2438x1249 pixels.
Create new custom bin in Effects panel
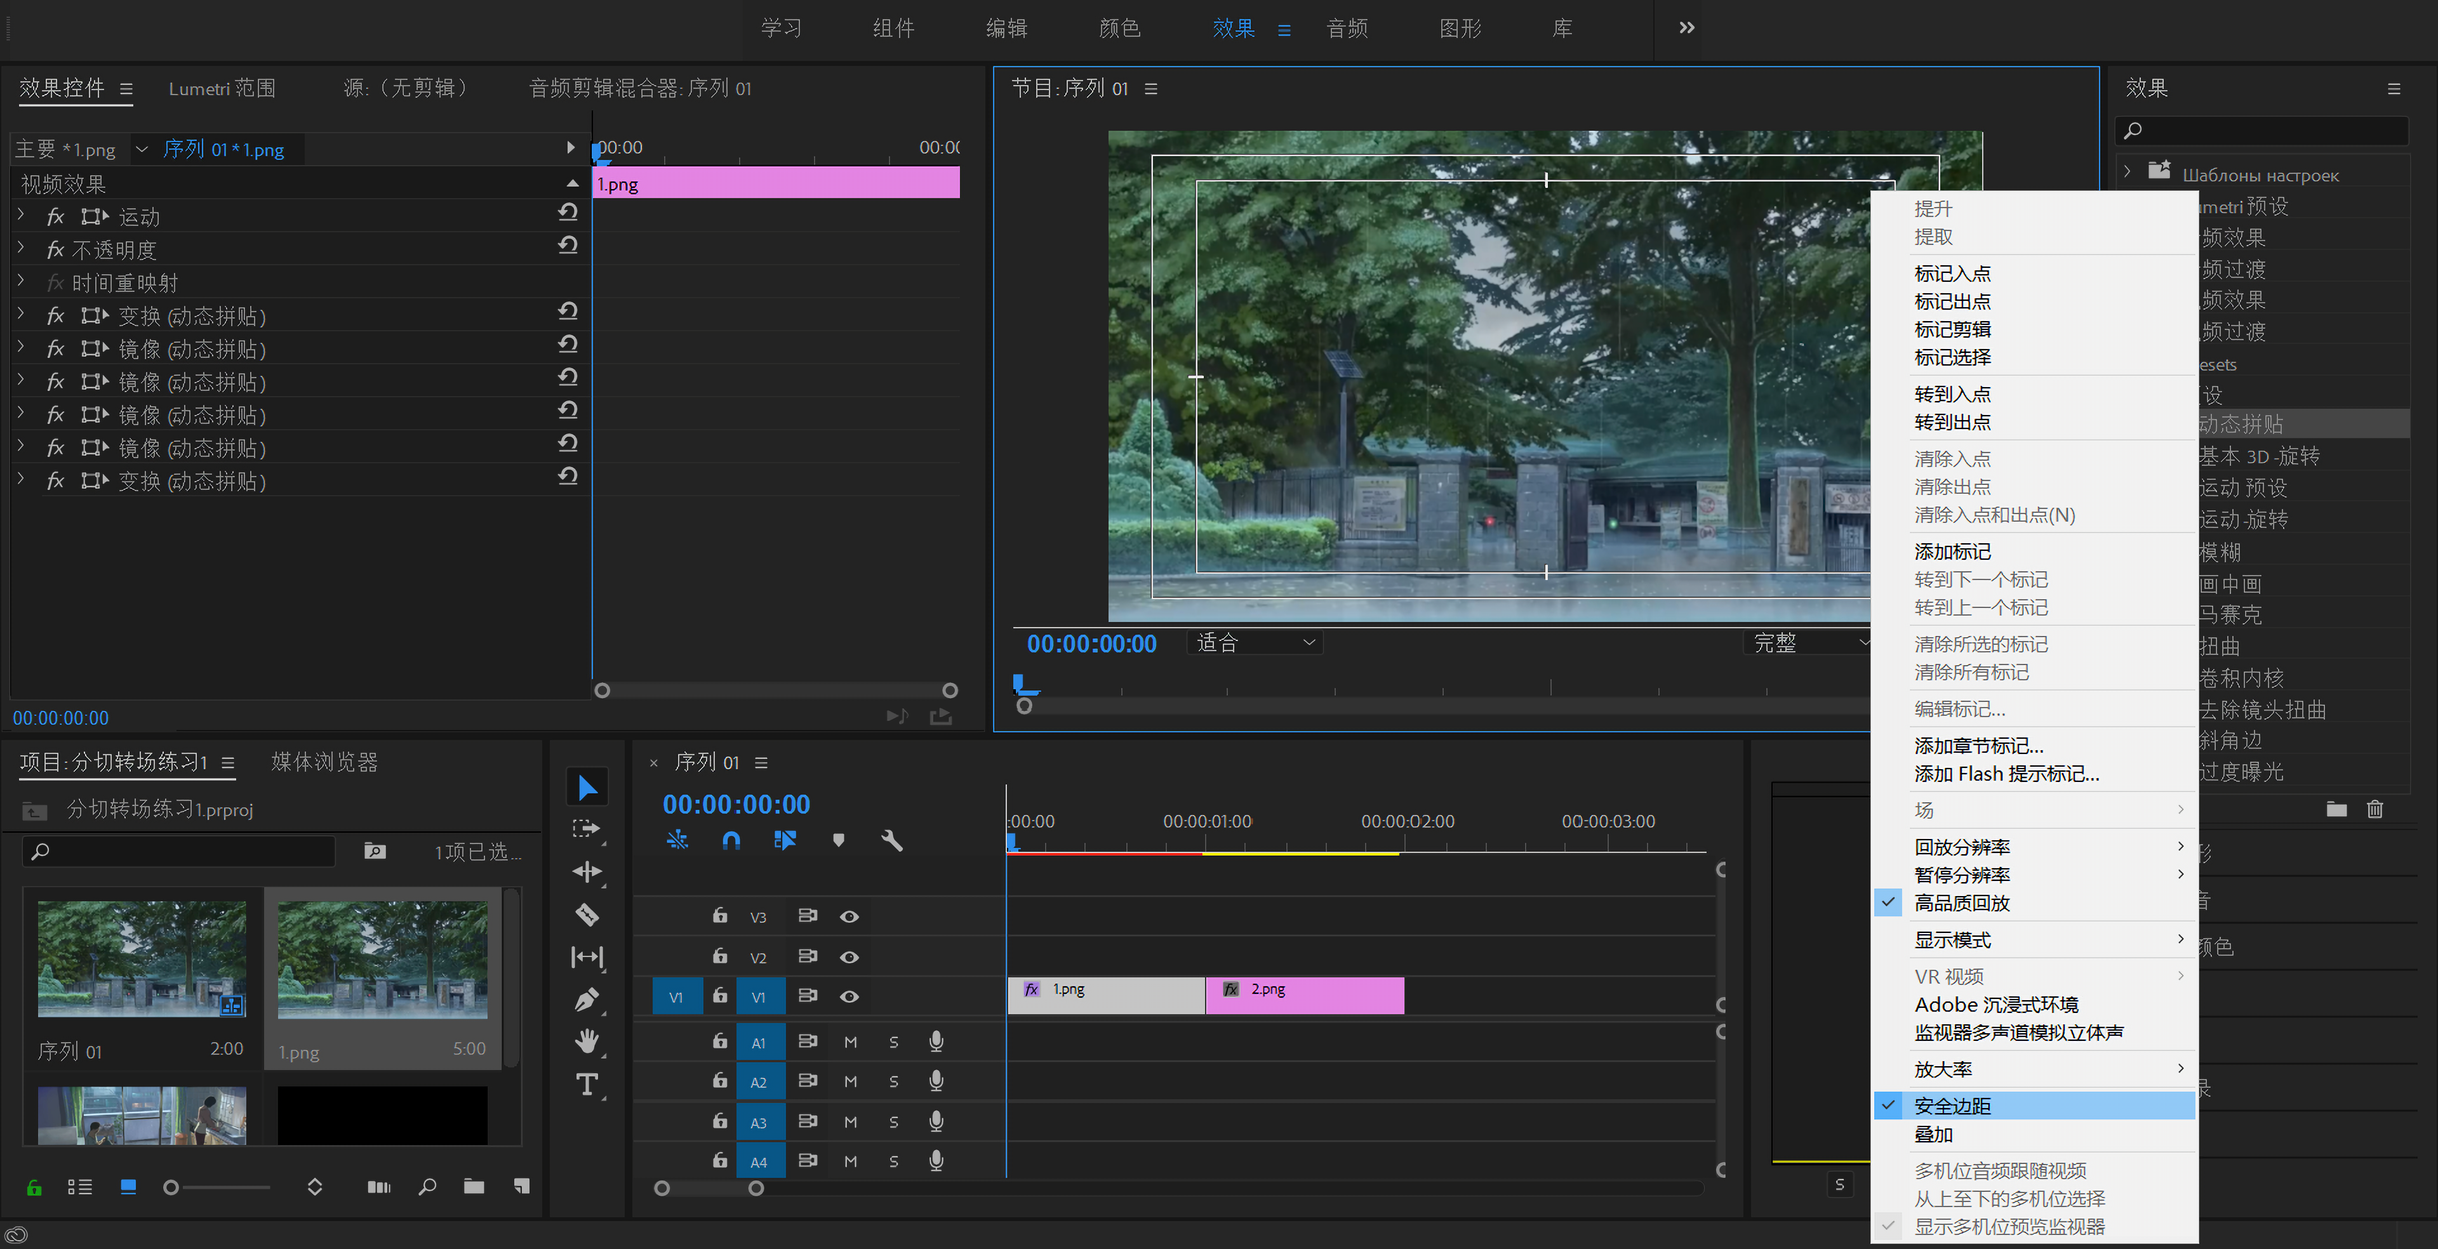pyautogui.click(x=2336, y=809)
